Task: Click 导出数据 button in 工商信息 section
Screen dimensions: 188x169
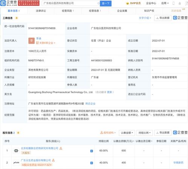Action: coord(163,18)
